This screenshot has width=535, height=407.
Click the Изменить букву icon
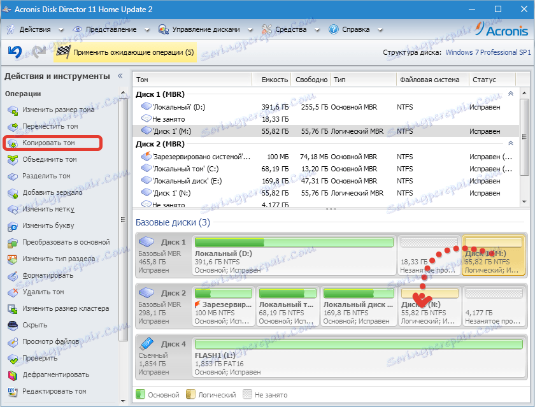point(13,226)
